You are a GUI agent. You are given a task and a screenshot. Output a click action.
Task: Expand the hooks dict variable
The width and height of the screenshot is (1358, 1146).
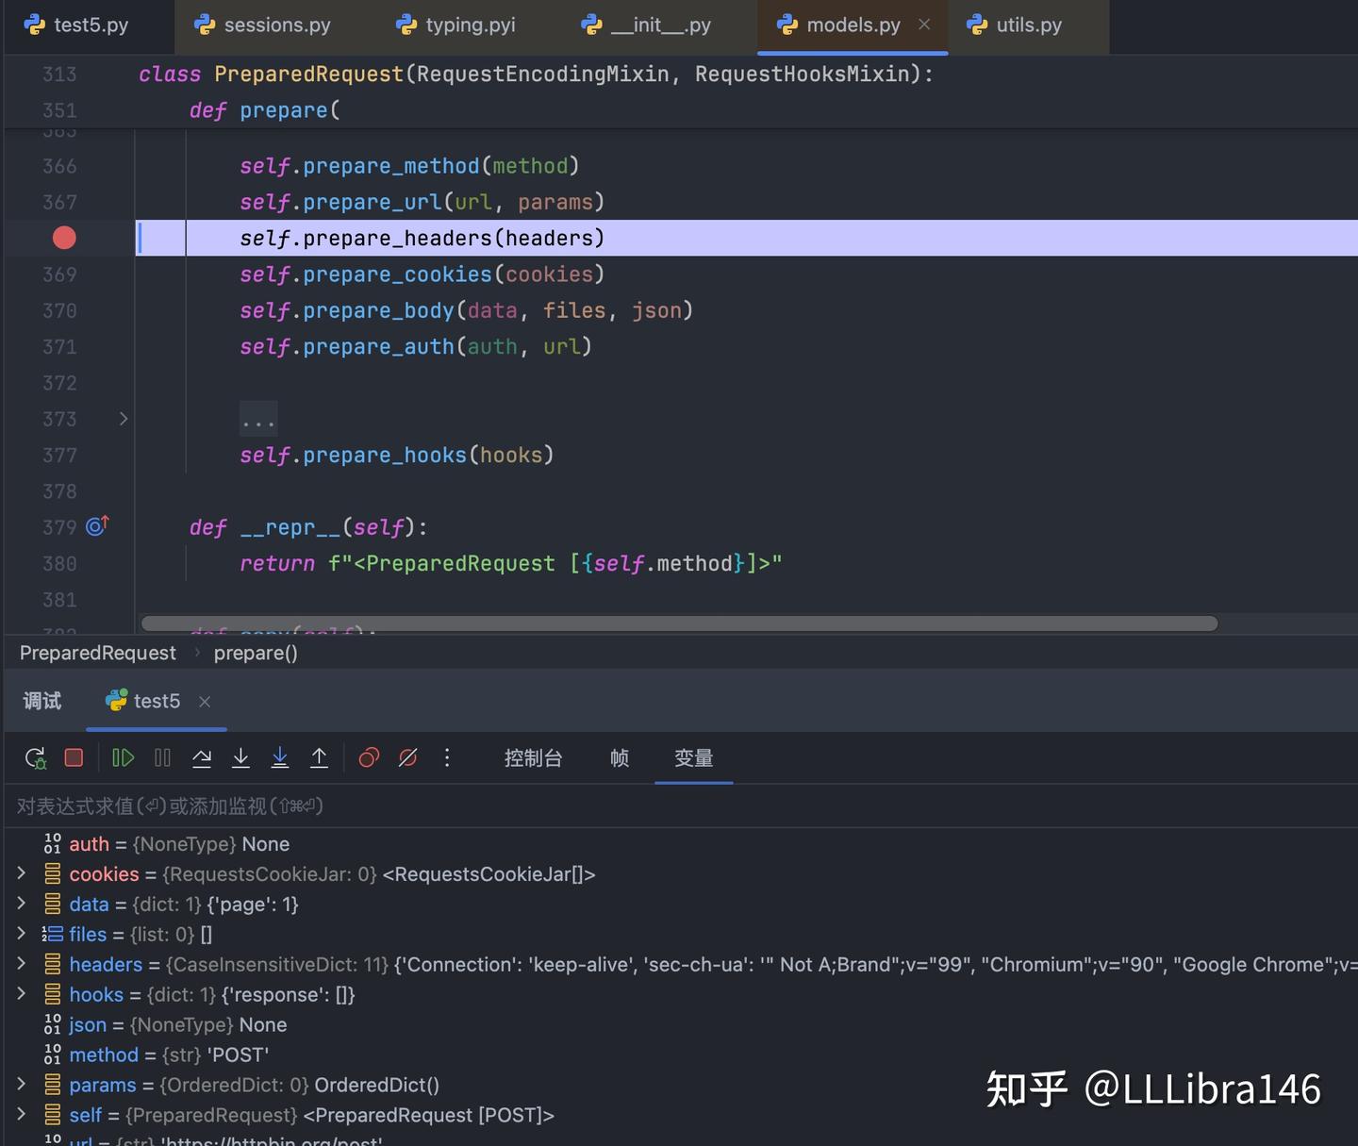point(22,994)
